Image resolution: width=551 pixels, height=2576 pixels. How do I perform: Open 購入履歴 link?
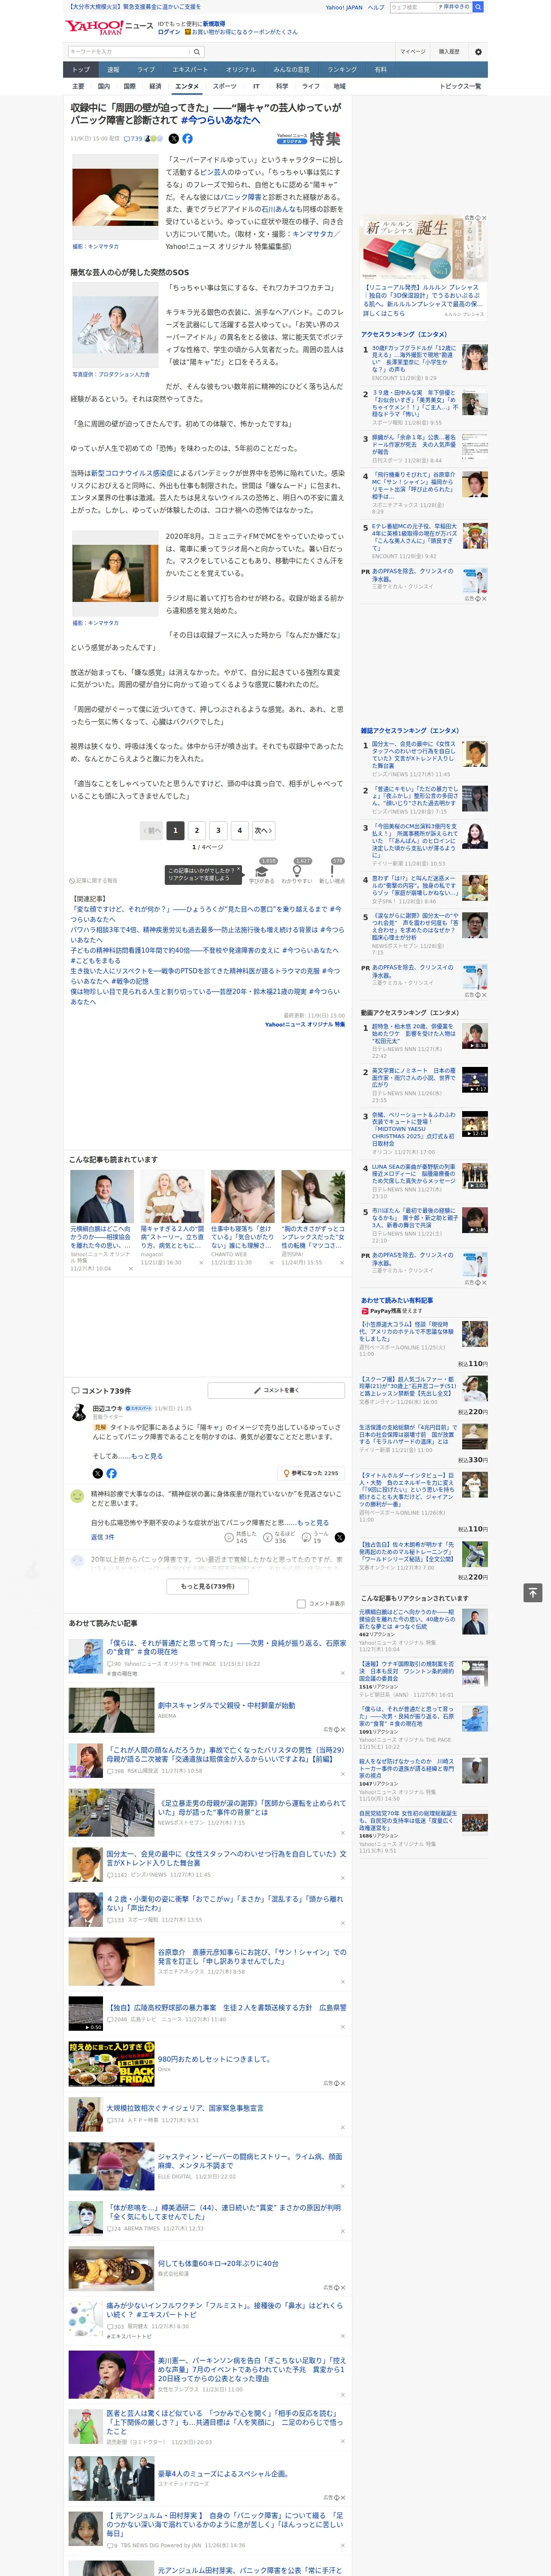449,52
